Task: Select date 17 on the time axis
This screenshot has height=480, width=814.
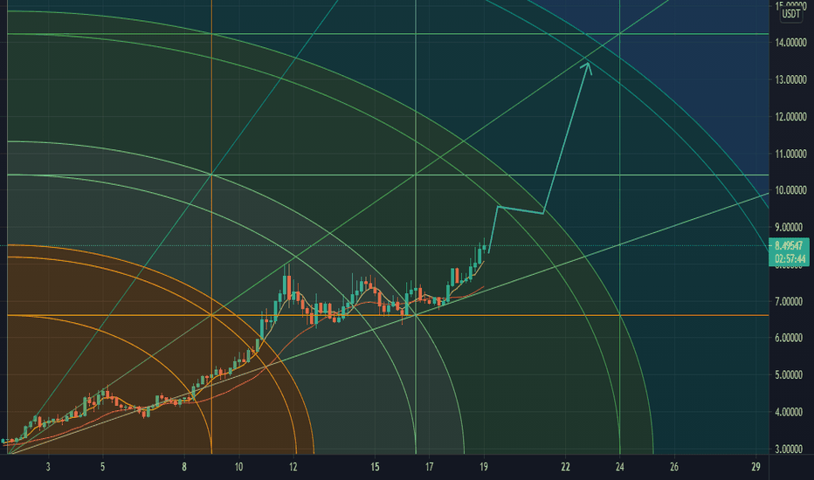Action: 429,467
